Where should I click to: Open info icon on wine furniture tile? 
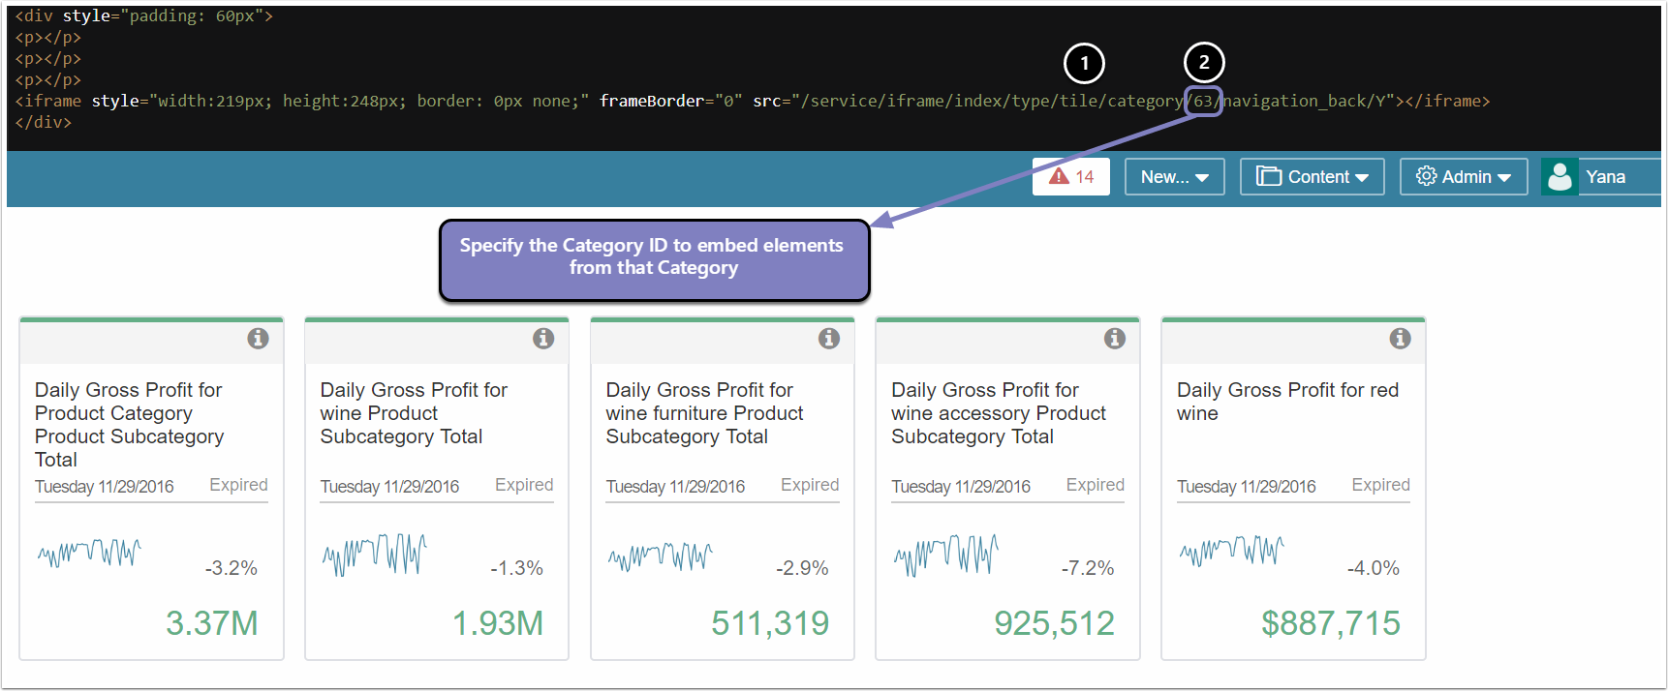coord(829,339)
